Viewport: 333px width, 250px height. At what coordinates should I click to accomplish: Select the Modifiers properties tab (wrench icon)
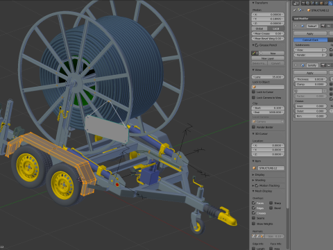click(331, 3)
